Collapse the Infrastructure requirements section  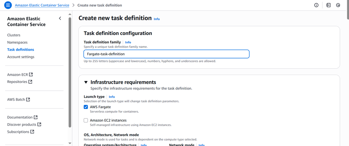(x=86, y=82)
